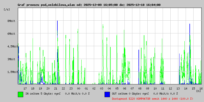Click the '13' hour label on x-axis
Screen dimensions: 204x102
pos(178,88)
